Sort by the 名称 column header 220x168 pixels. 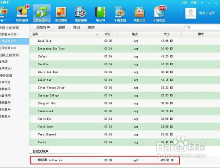pyautogui.click(x=64, y=34)
